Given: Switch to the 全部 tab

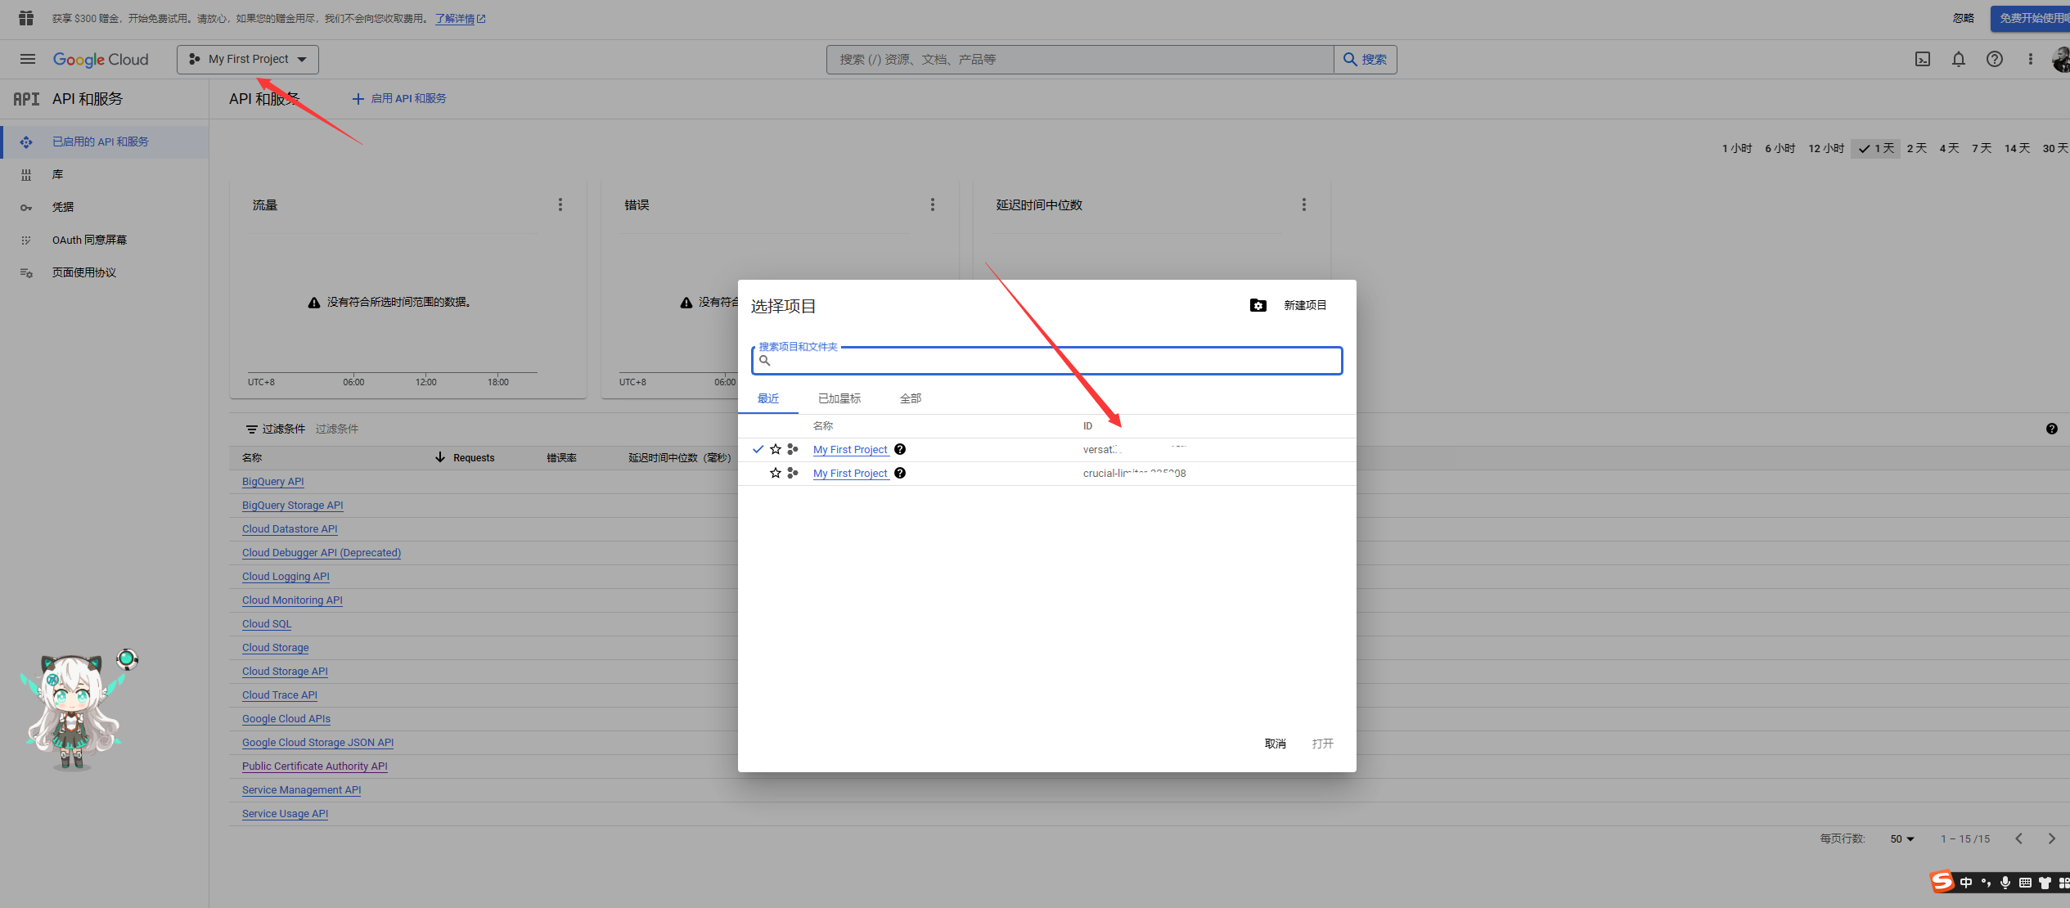Looking at the screenshot, I should 911,398.
